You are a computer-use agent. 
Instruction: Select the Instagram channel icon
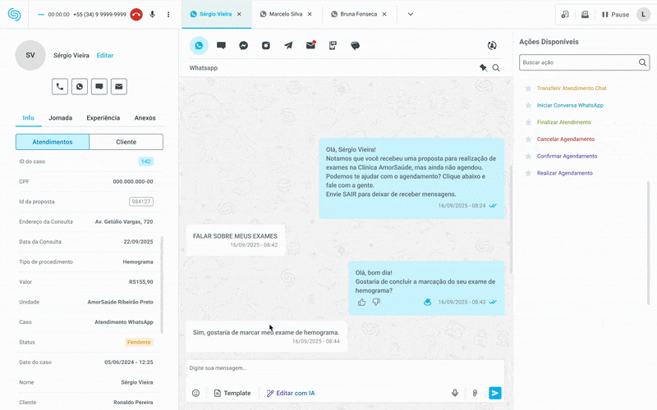(x=266, y=46)
